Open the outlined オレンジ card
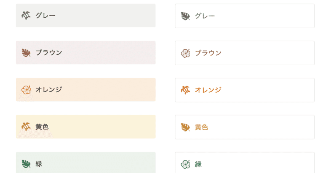 tap(244, 90)
